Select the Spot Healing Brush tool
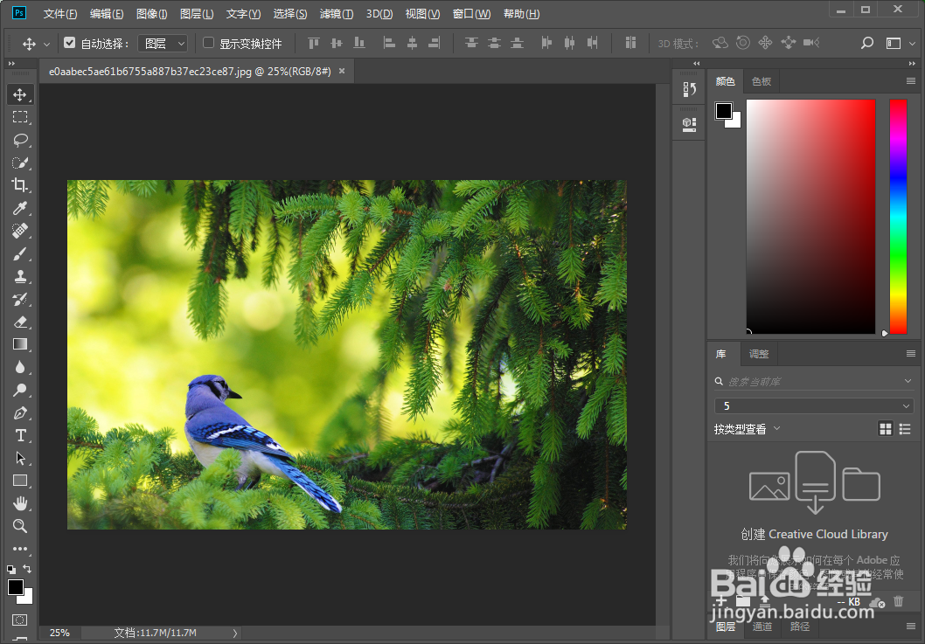Image resolution: width=925 pixels, height=644 pixels. (x=20, y=231)
